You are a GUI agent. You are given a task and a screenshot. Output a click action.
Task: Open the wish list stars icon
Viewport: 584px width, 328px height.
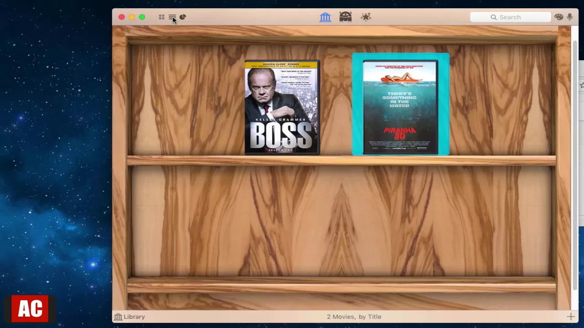click(366, 17)
